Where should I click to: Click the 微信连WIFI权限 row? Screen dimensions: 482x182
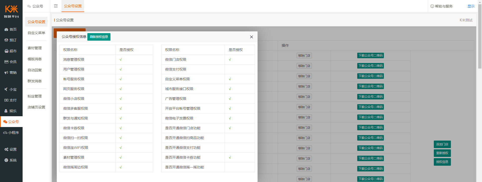tap(106, 148)
